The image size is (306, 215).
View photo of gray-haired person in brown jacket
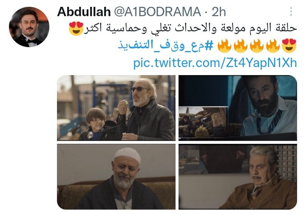pos(238,177)
